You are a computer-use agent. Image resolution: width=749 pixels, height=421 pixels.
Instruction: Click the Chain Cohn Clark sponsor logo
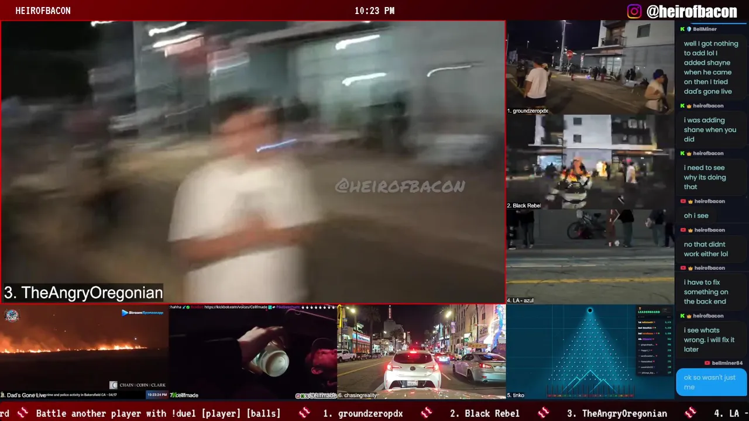[138, 385]
